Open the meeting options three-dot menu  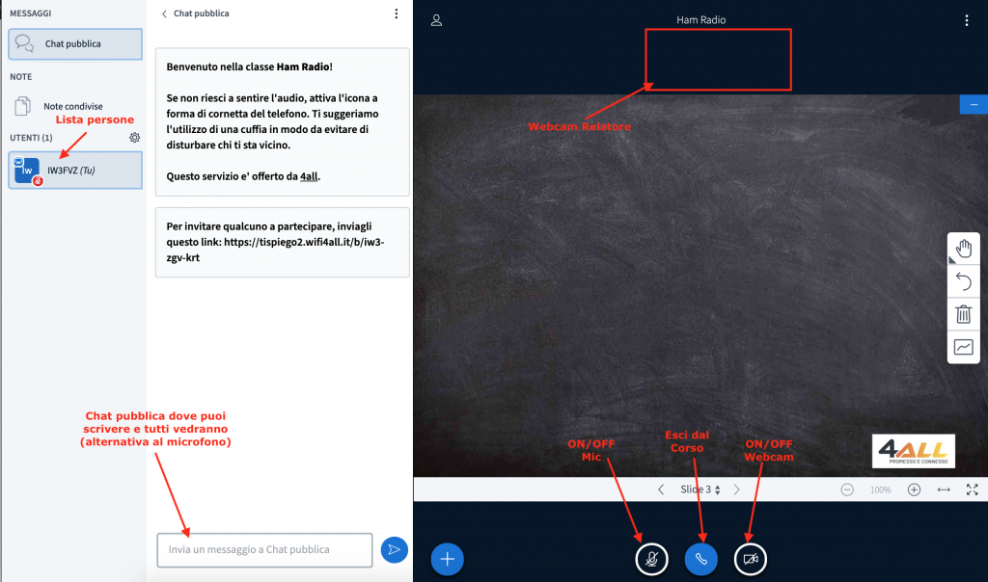(967, 20)
